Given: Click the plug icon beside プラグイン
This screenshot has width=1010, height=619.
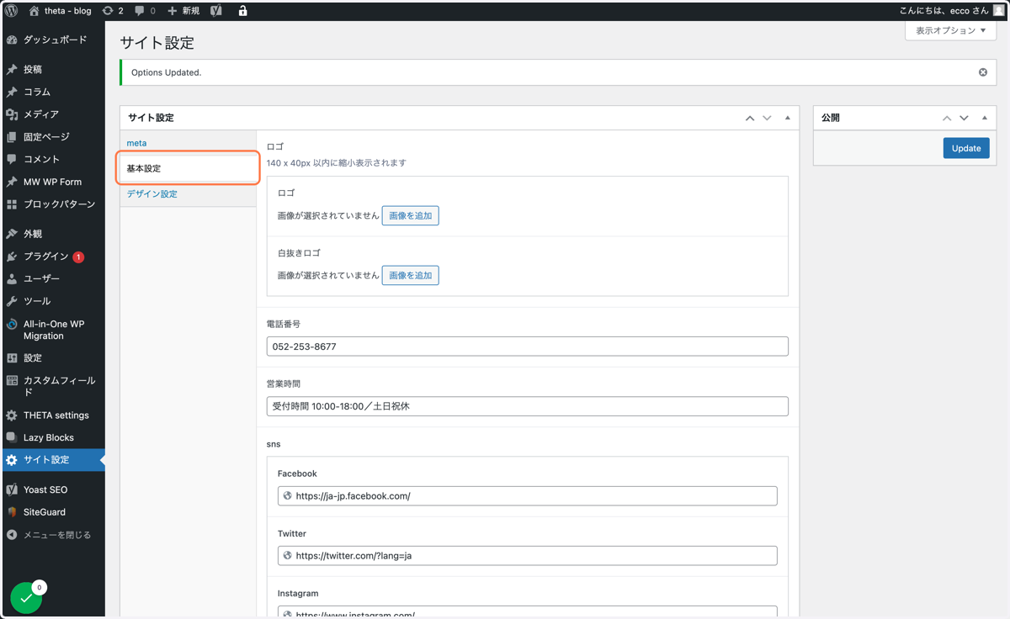Looking at the screenshot, I should click(x=12, y=257).
